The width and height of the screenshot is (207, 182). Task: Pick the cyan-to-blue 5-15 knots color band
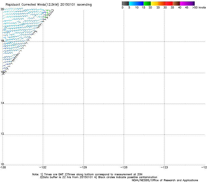136,3
